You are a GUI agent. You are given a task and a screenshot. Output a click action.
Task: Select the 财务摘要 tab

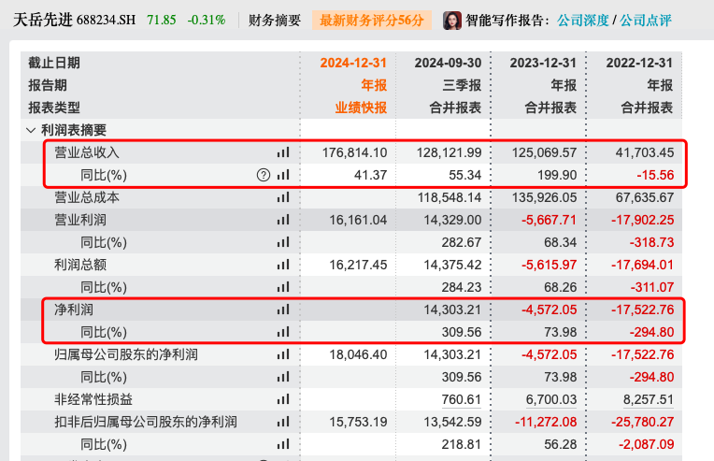coord(274,20)
